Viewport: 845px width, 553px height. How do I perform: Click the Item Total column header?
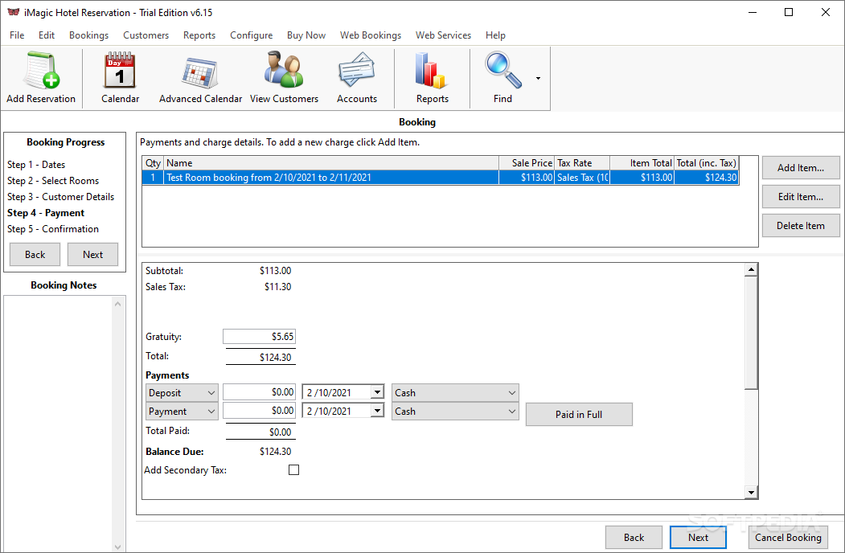pos(642,163)
